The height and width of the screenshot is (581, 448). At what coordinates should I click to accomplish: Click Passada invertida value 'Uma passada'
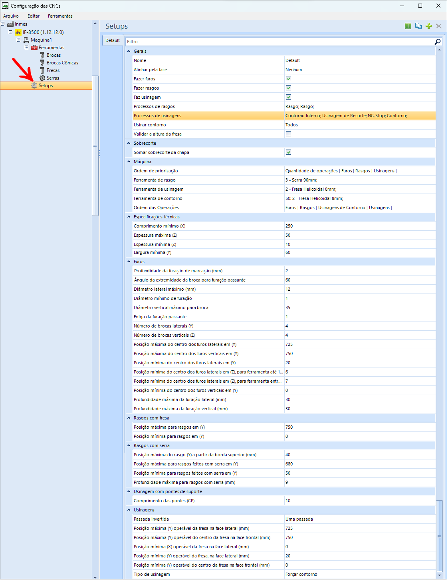coord(299,519)
